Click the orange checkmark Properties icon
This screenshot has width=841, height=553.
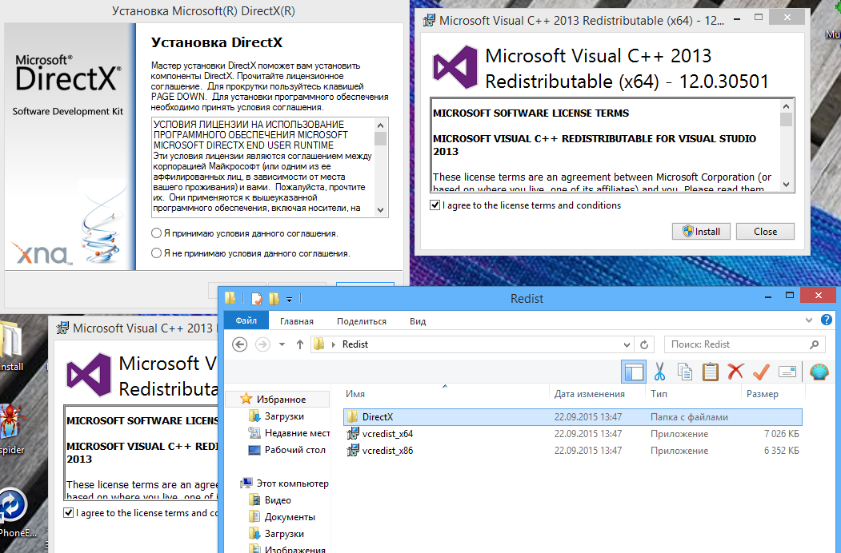[x=761, y=372]
